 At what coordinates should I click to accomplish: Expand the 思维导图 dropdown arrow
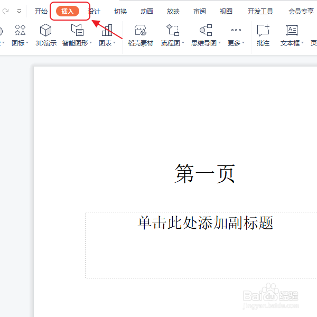219,43
